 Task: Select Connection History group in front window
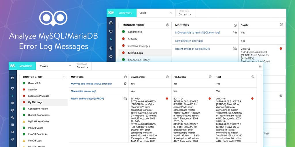click(x=44, y=109)
